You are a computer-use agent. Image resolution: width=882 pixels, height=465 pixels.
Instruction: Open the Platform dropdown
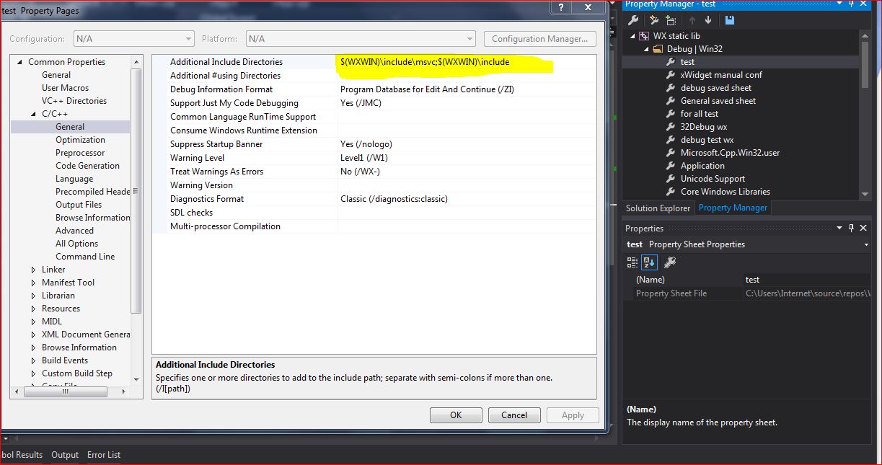coord(469,38)
